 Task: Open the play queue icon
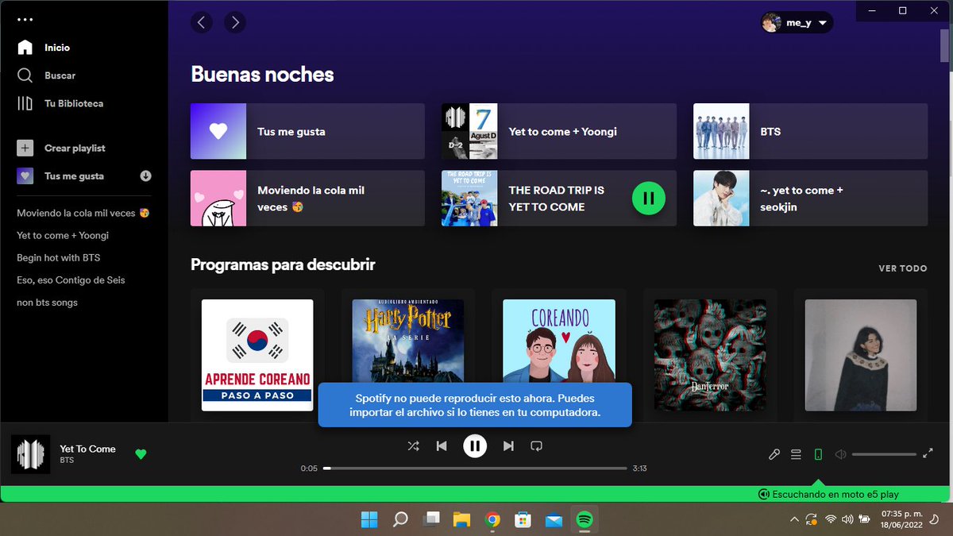(796, 454)
